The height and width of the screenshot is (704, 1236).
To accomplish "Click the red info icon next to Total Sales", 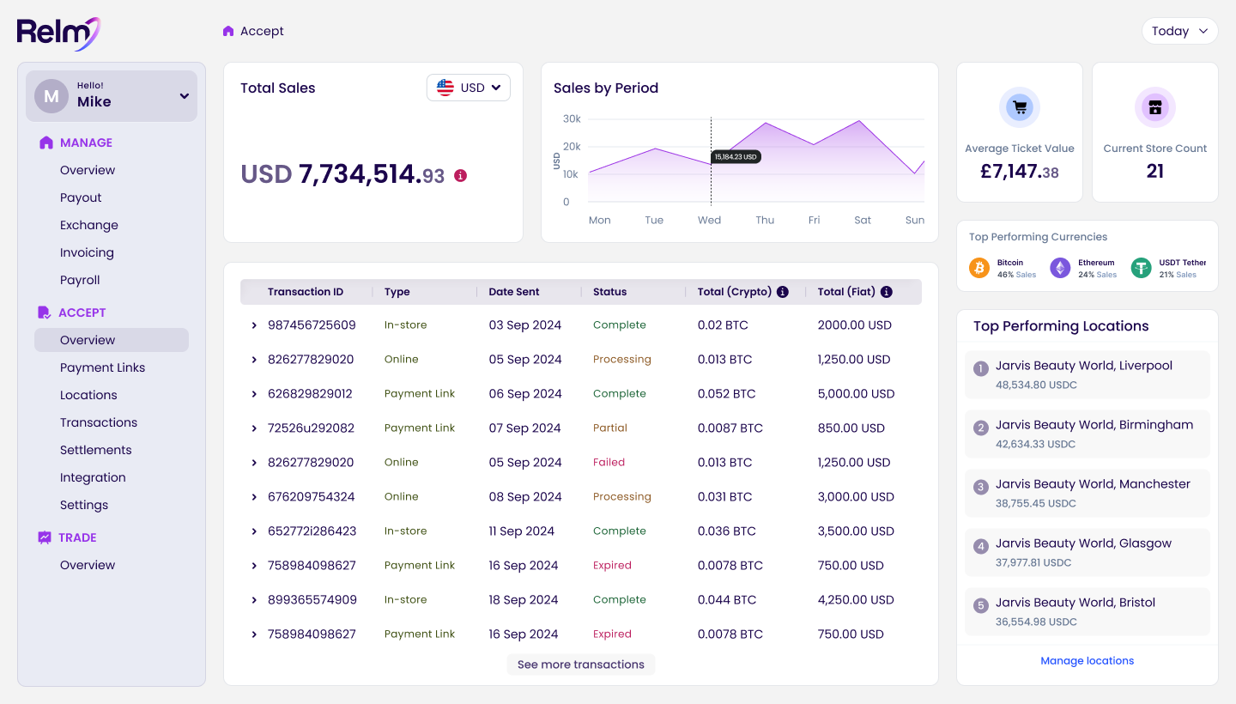I will tap(460, 175).
